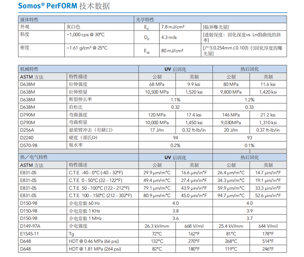Image resolution: width=304 pixels, height=257 pixels.
Task: Select the 拉伸强度 row label
Action: pyautogui.click(x=78, y=84)
